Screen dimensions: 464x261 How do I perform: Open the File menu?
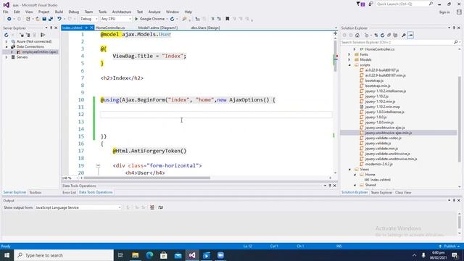[x=6, y=12]
